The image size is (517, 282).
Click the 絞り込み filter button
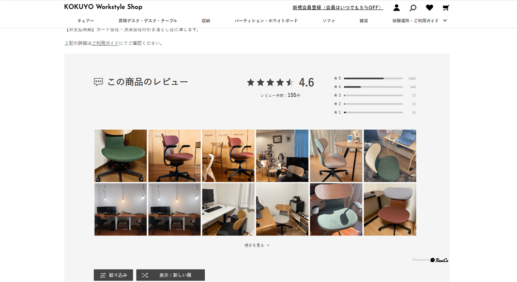(113, 275)
